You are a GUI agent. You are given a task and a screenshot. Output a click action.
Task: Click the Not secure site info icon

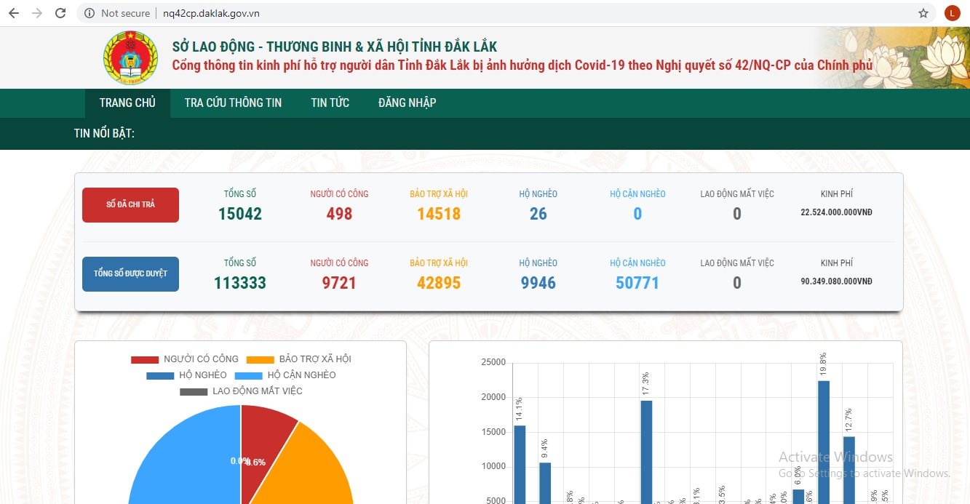click(x=90, y=13)
